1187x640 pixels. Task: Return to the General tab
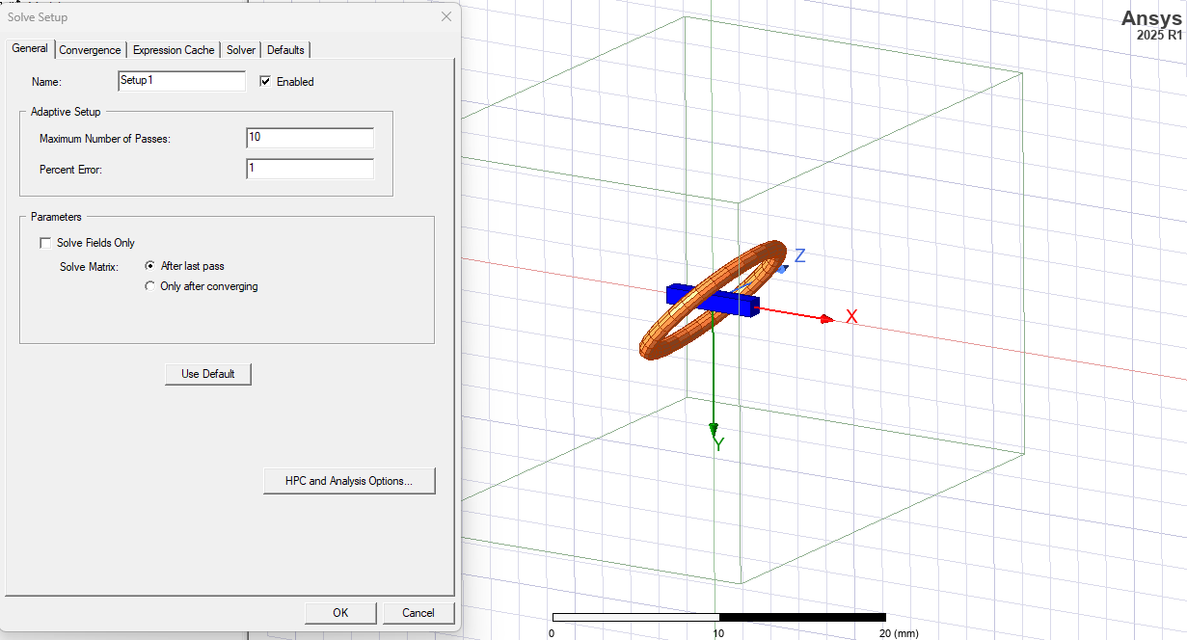[29, 48]
